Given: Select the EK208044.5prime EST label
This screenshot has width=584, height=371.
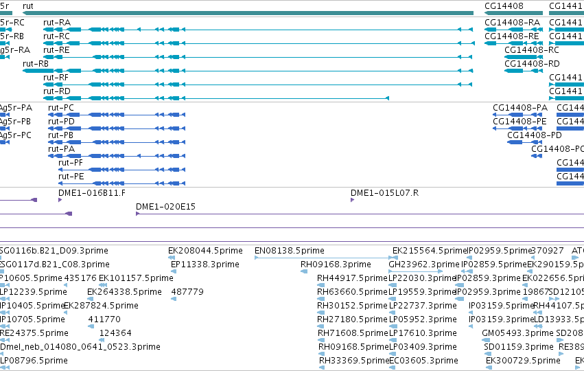Looking at the screenshot, I should tap(206, 251).
